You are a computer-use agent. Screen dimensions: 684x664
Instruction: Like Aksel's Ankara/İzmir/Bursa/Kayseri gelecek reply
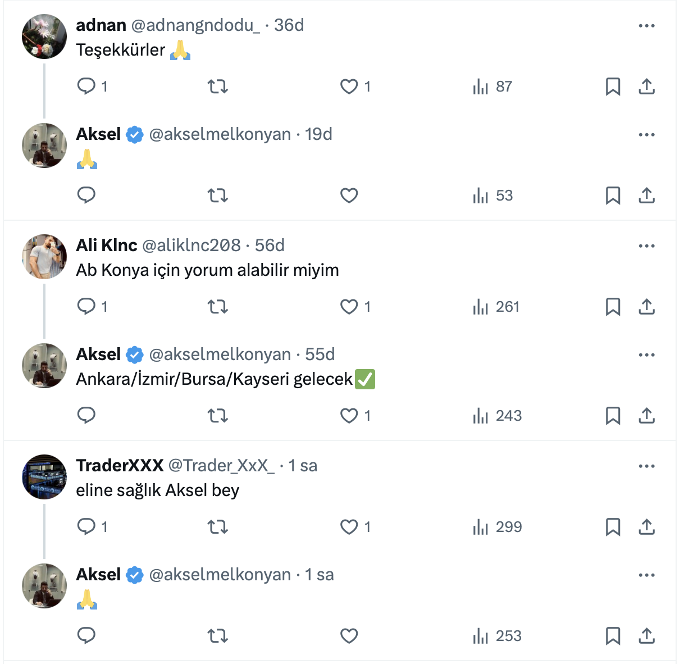pos(349,416)
